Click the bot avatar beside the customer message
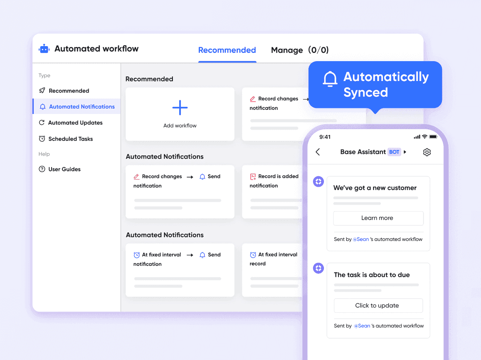481x360 pixels. tap(318, 181)
